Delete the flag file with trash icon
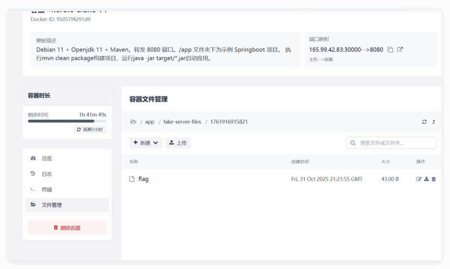 (434, 179)
